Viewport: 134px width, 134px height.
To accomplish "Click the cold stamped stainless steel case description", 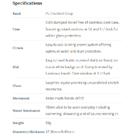I will point(82,29).
